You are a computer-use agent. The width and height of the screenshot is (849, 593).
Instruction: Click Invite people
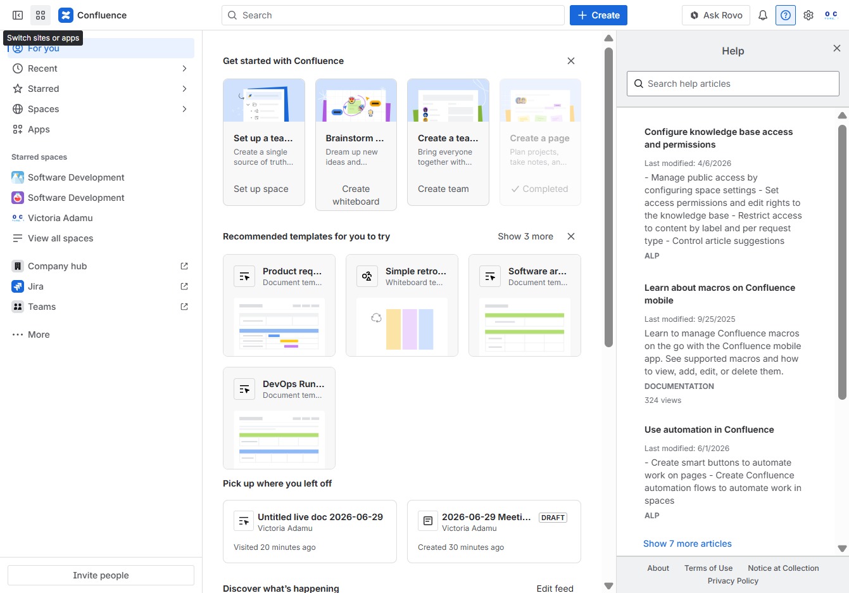[101, 575]
